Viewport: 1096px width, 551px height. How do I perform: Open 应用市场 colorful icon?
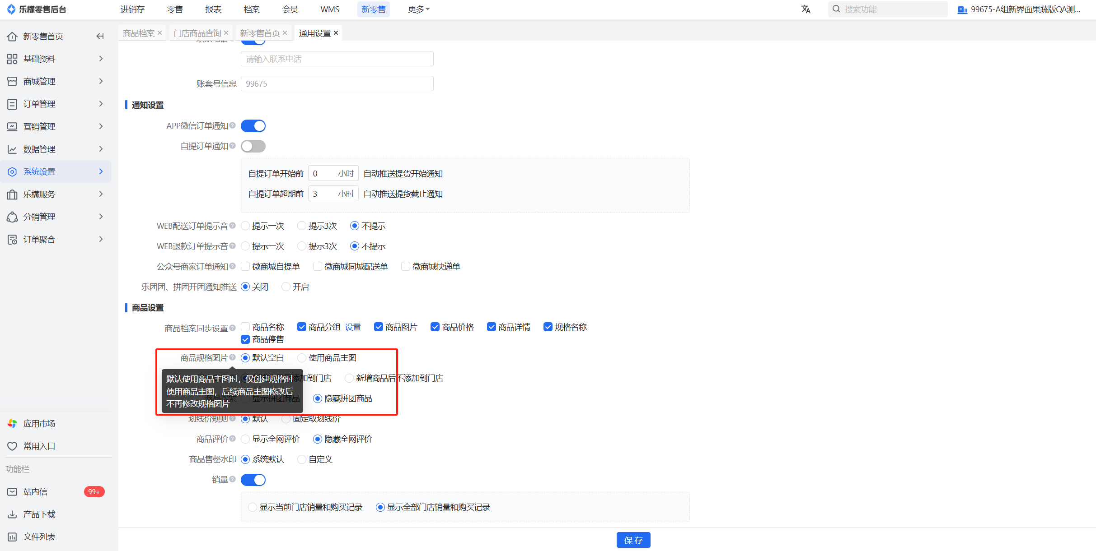pyautogui.click(x=12, y=423)
